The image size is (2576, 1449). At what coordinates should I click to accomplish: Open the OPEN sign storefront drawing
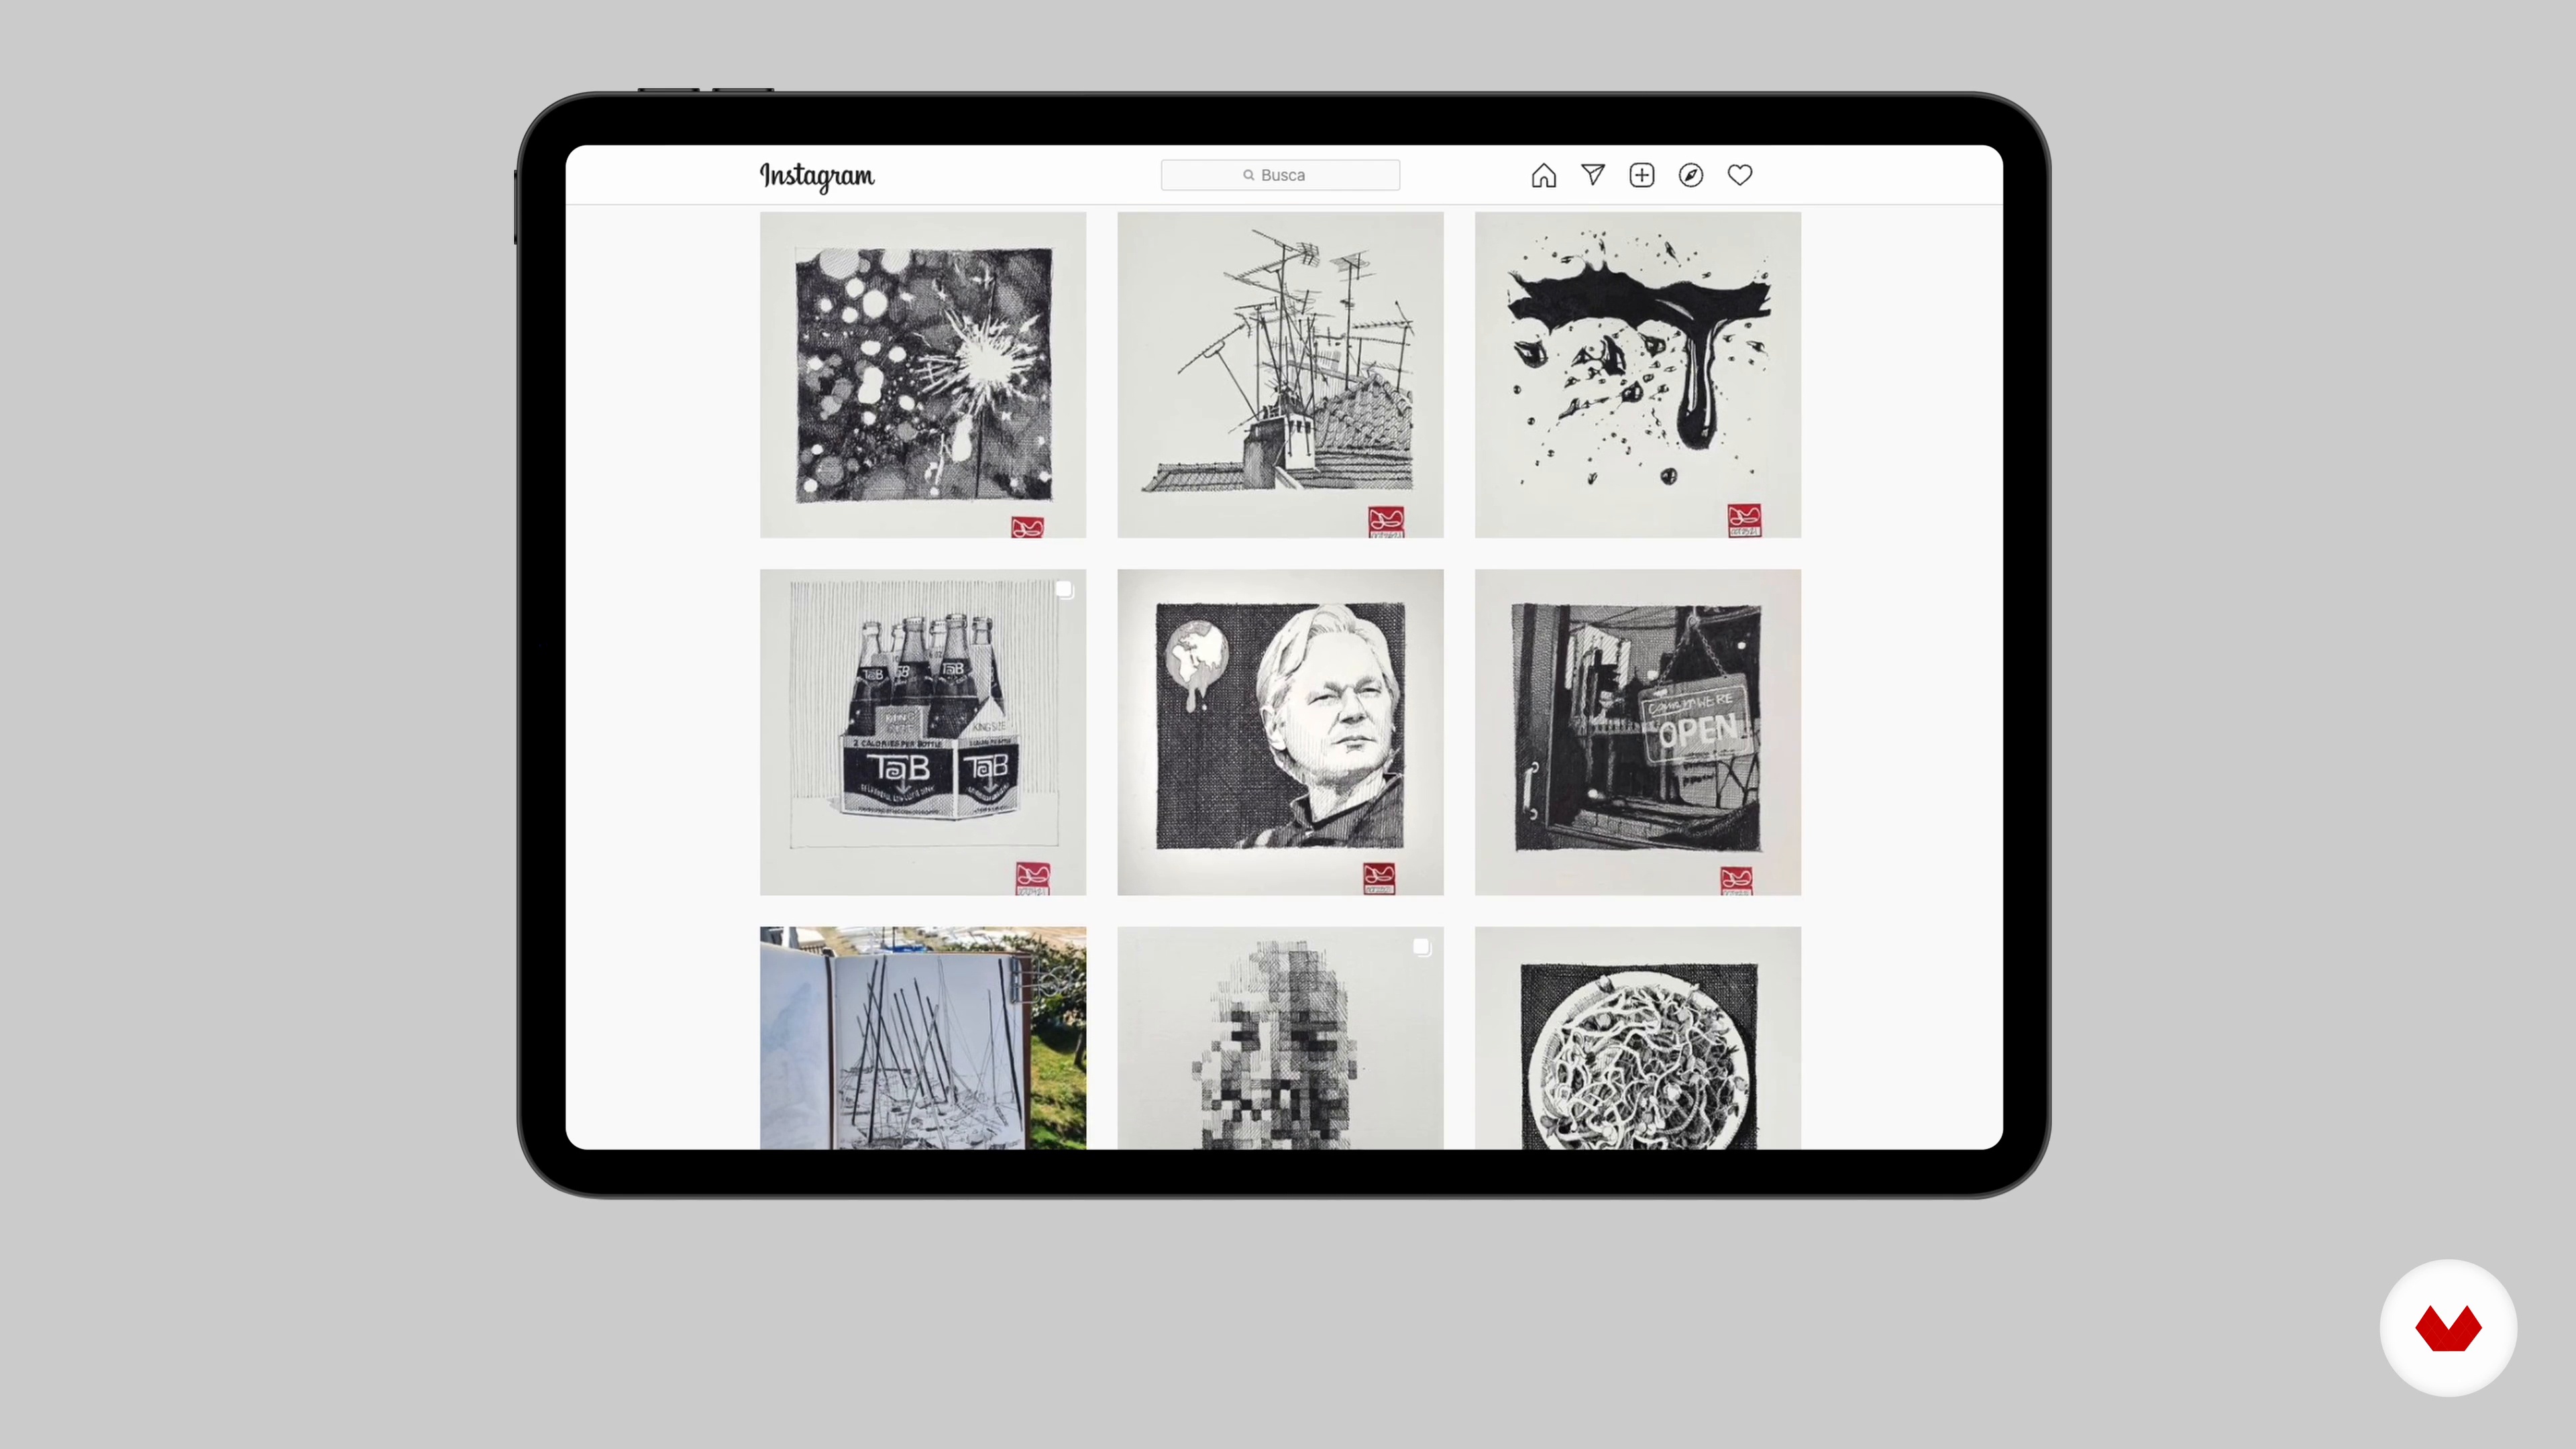[1637, 732]
